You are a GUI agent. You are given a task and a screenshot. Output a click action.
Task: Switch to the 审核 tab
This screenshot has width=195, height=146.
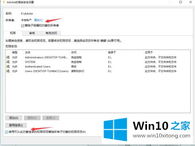[x=32, y=33]
